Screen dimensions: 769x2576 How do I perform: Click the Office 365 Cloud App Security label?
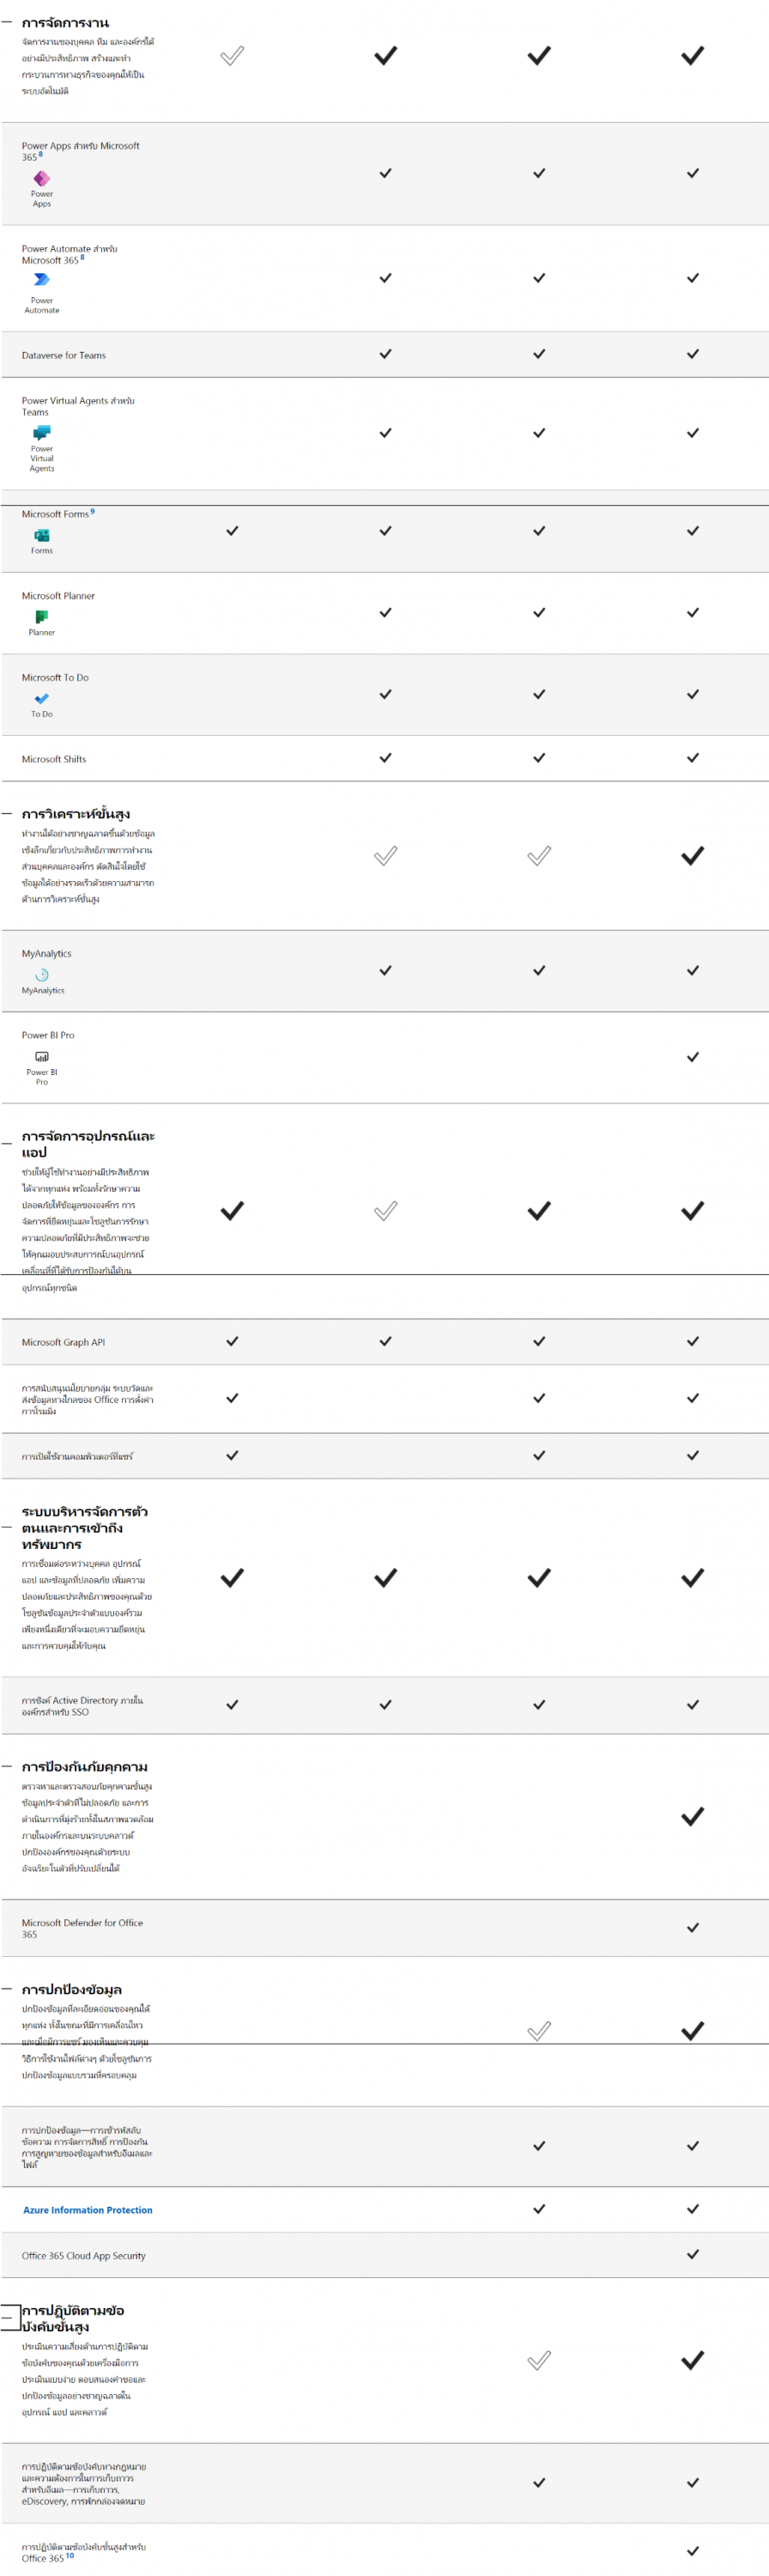tap(83, 2255)
